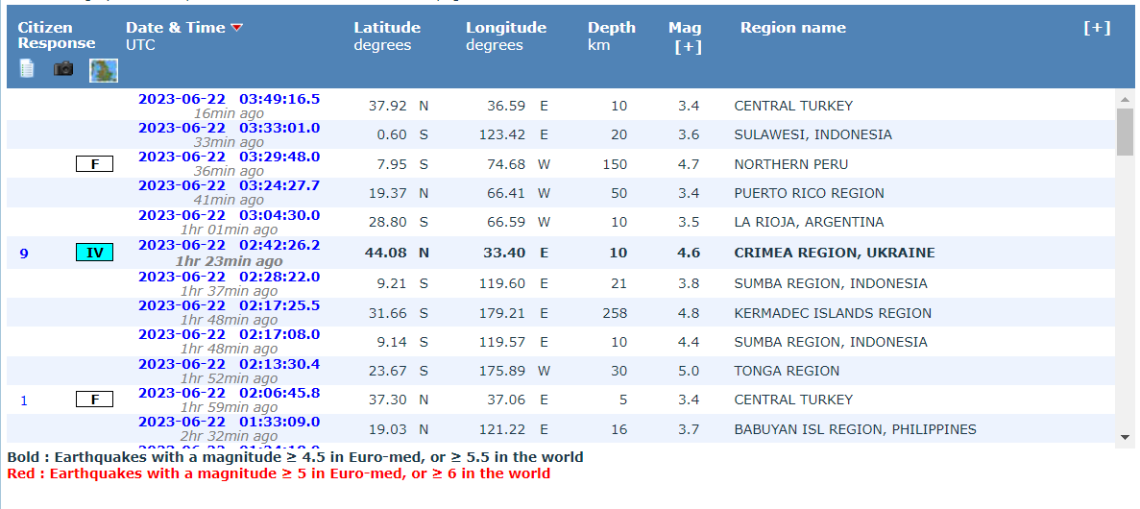
Task: Click the scrollbar up arrow
Action: [x=1126, y=99]
